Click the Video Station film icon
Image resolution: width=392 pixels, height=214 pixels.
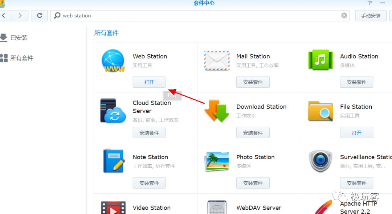click(x=113, y=208)
